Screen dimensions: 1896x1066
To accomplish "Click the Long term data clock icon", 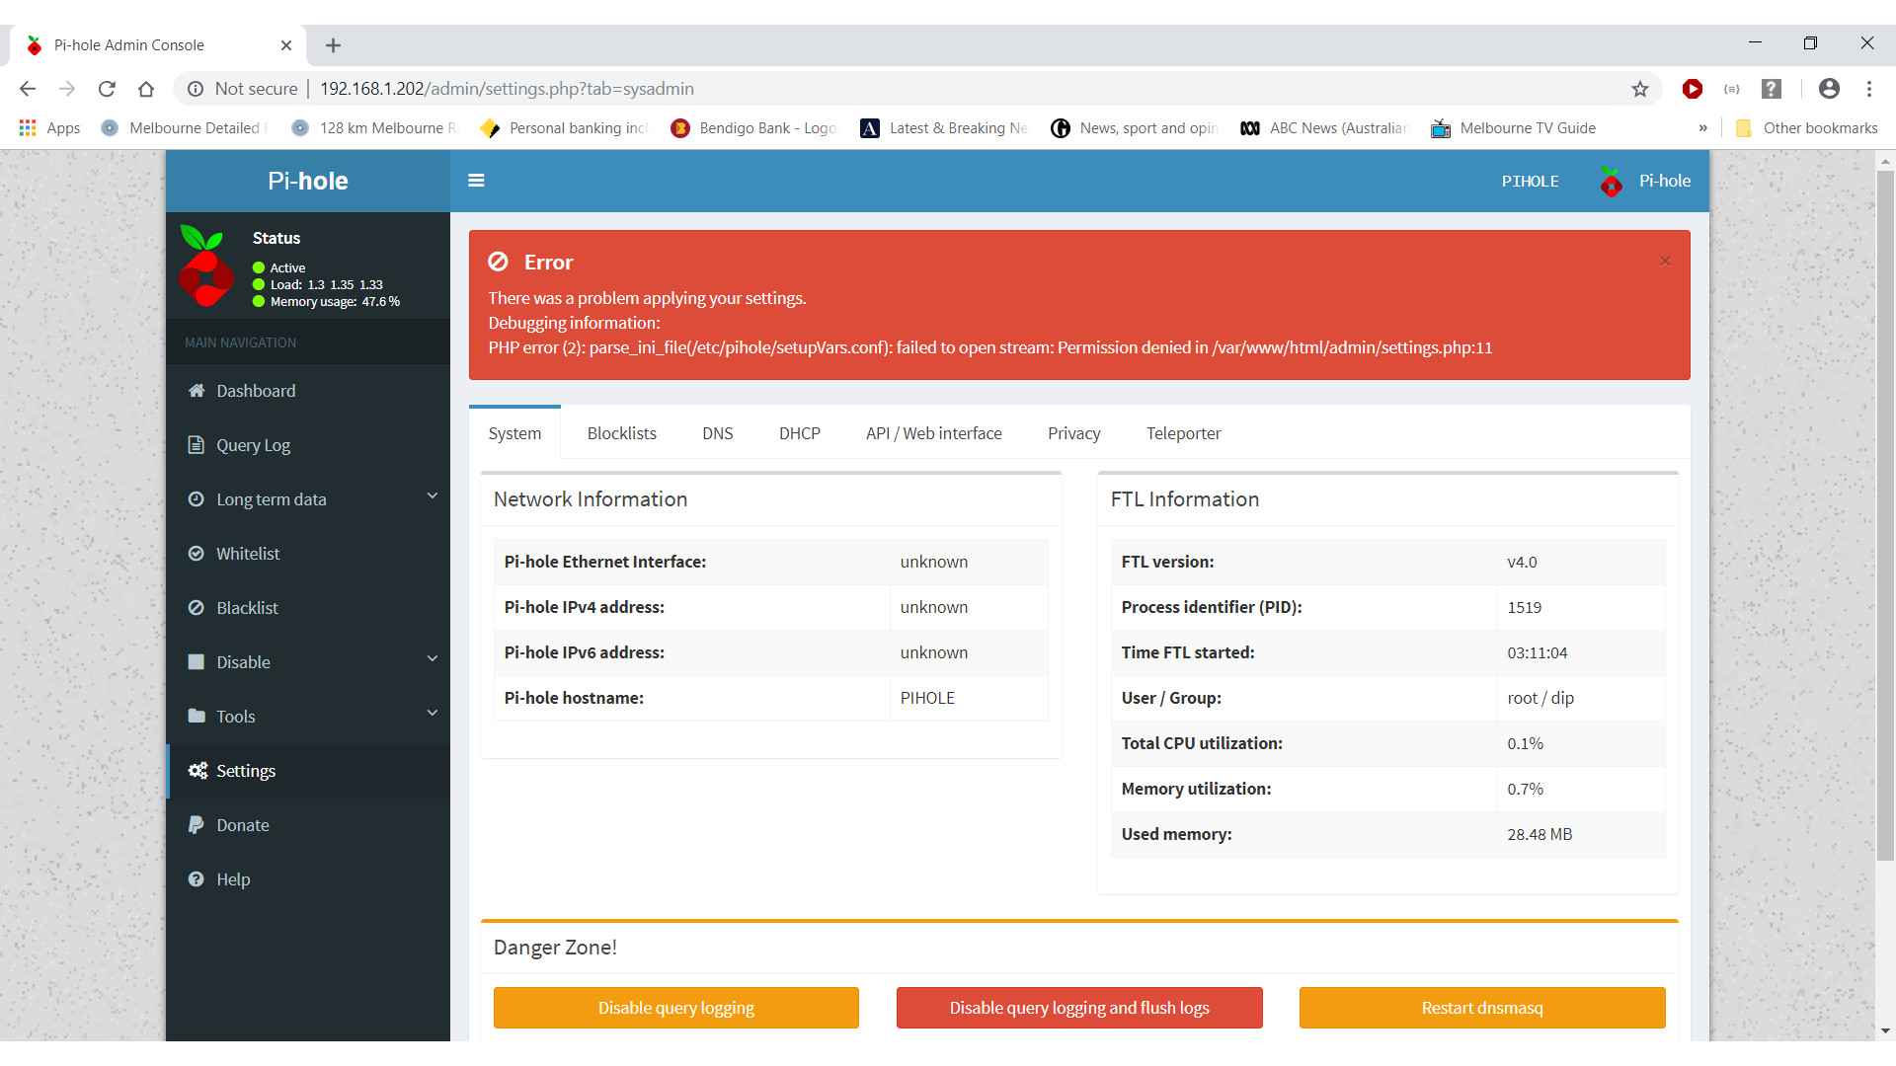I will pyautogui.click(x=197, y=499).
